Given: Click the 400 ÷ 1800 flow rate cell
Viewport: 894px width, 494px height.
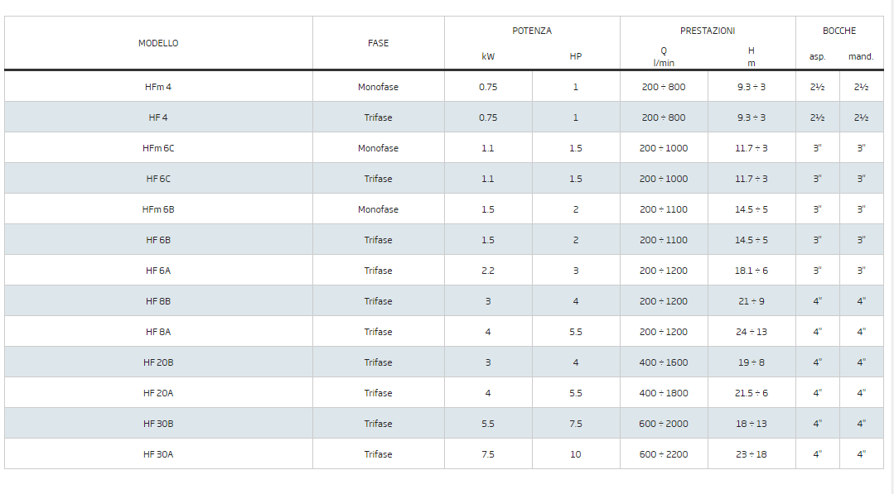Looking at the screenshot, I should 664,393.
